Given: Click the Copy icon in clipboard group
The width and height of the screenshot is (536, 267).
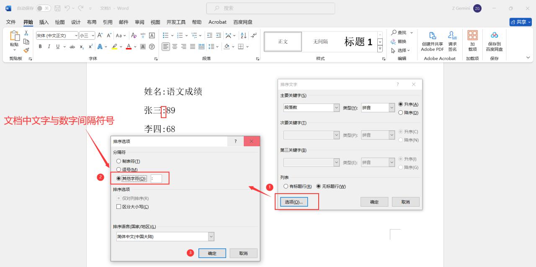Looking at the screenshot, I should 26,41.
